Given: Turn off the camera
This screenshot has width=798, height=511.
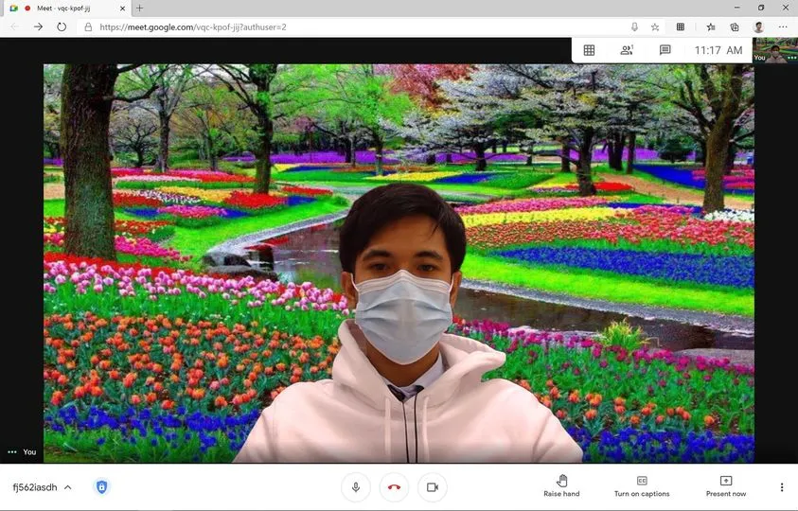Looking at the screenshot, I should pos(432,487).
